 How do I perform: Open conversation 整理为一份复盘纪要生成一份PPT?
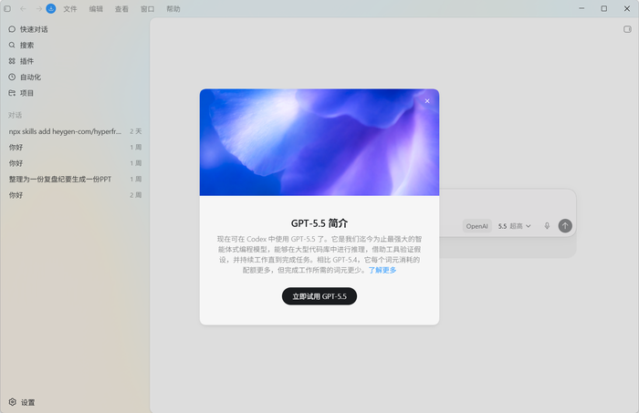pyautogui.click(x=75, y=179)
